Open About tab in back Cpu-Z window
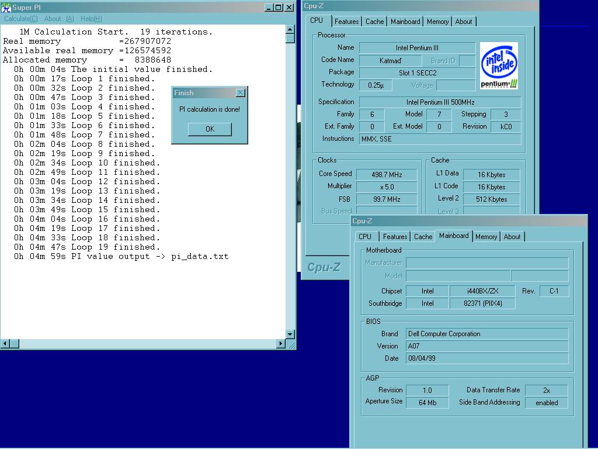The image size is (598, 449). point(464,22)
